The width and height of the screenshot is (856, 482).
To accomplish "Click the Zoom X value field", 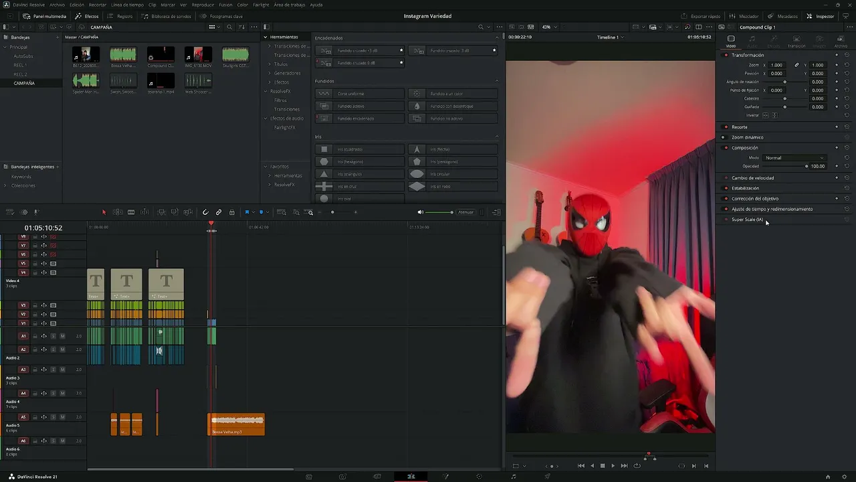I will point(777,65).
